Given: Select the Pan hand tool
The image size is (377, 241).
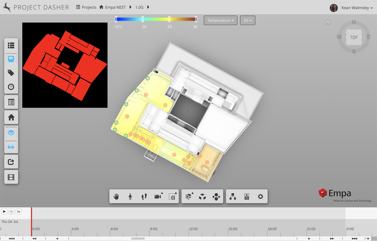Looking at the screenshot, I should pos(116,197).
